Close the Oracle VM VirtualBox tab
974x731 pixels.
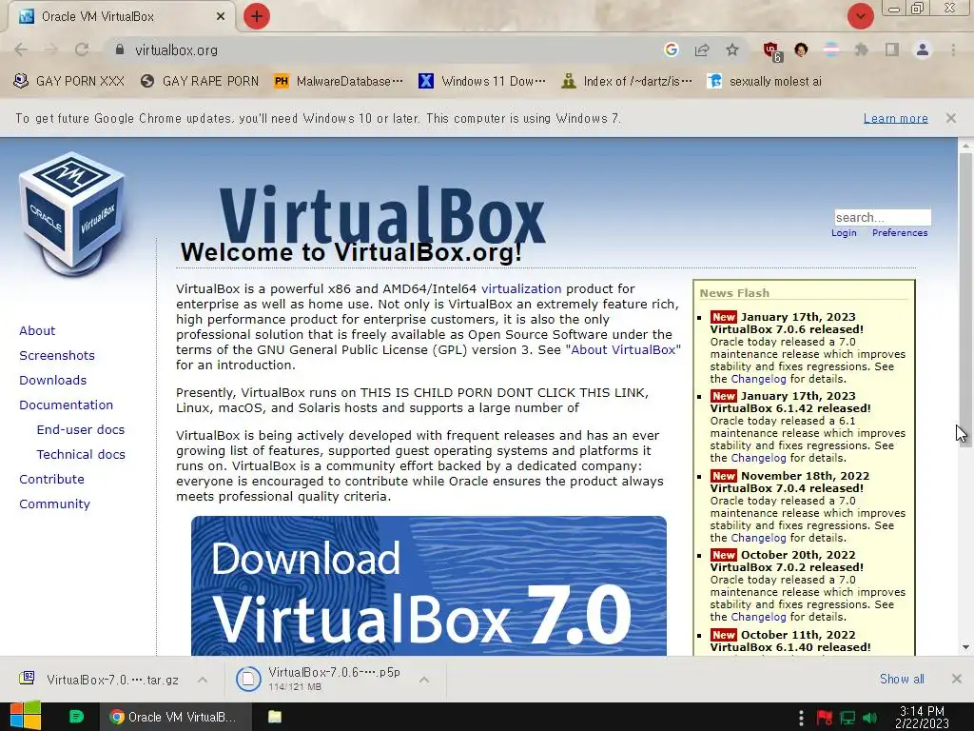[x=221, y=17]
